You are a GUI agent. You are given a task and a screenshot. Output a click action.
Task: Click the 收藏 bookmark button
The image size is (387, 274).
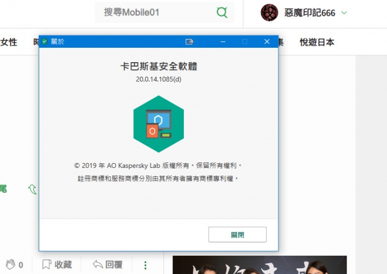point(57,265)
